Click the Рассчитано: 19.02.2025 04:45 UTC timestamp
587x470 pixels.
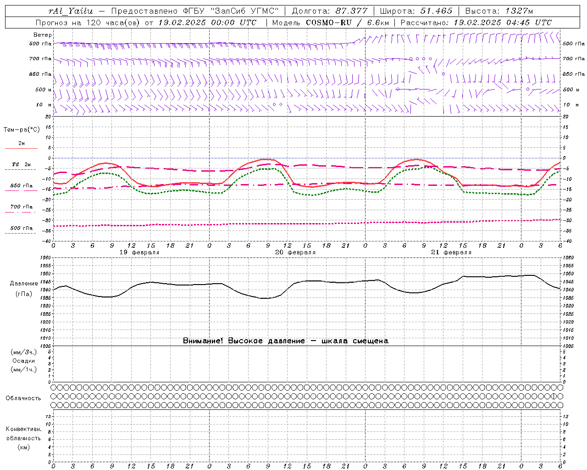point(476,22)
